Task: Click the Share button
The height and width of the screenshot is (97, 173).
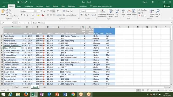Action: click(x=167, y=6)
